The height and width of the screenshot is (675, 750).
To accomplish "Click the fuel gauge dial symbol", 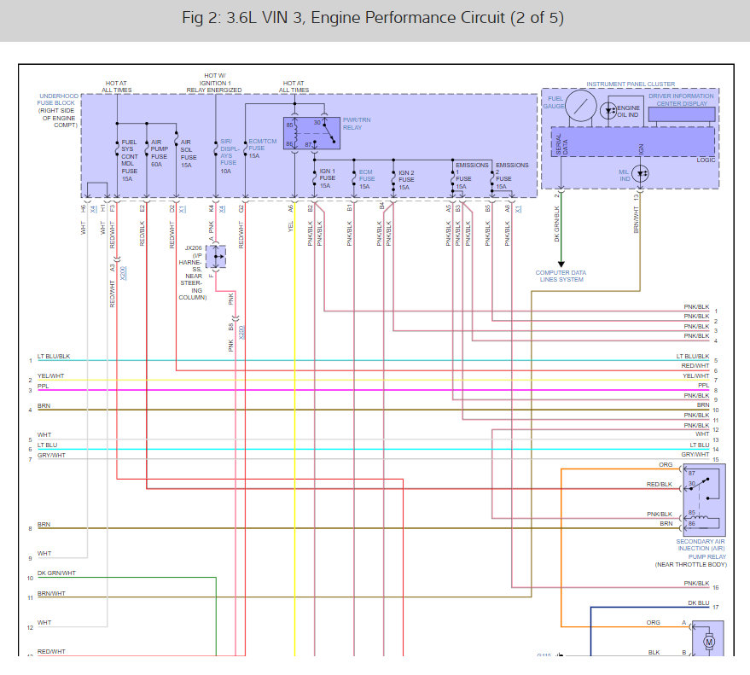I will tap(583, 108).
